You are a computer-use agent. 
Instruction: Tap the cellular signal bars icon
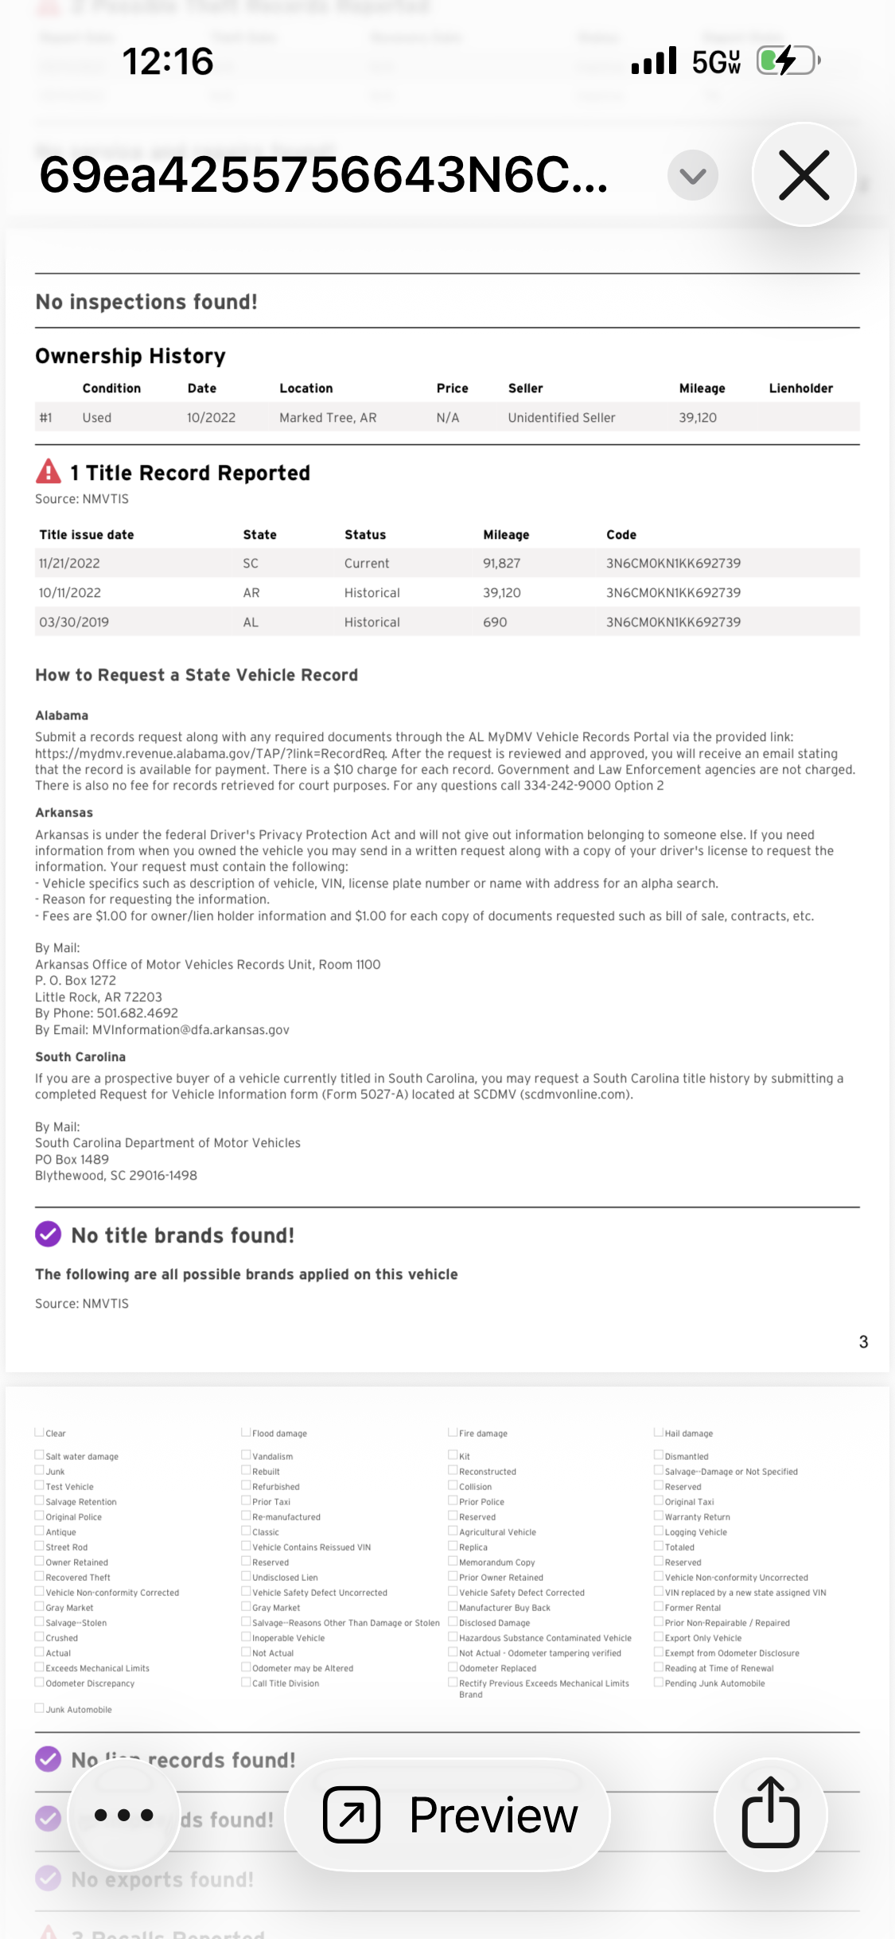click(x=654, y=60)
